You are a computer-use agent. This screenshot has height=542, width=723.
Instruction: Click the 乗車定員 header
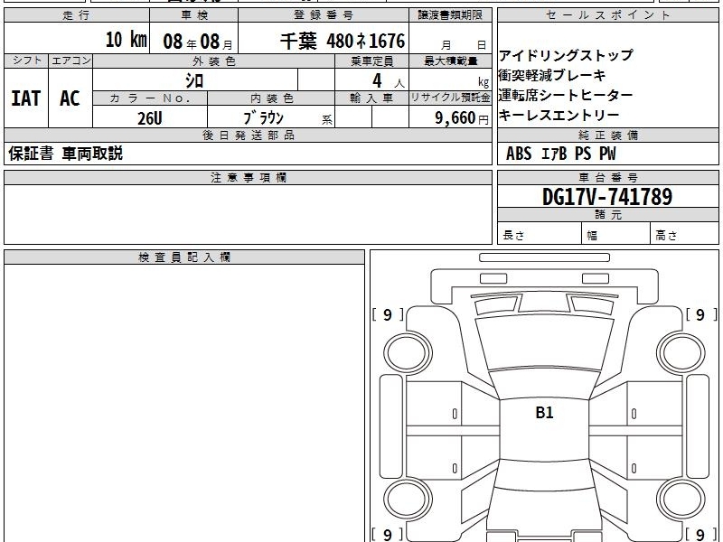(x=371, y=61)
